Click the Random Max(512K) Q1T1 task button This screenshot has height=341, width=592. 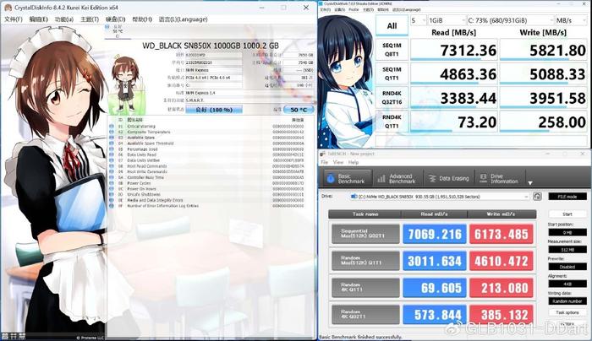click(x=365, y=261)
